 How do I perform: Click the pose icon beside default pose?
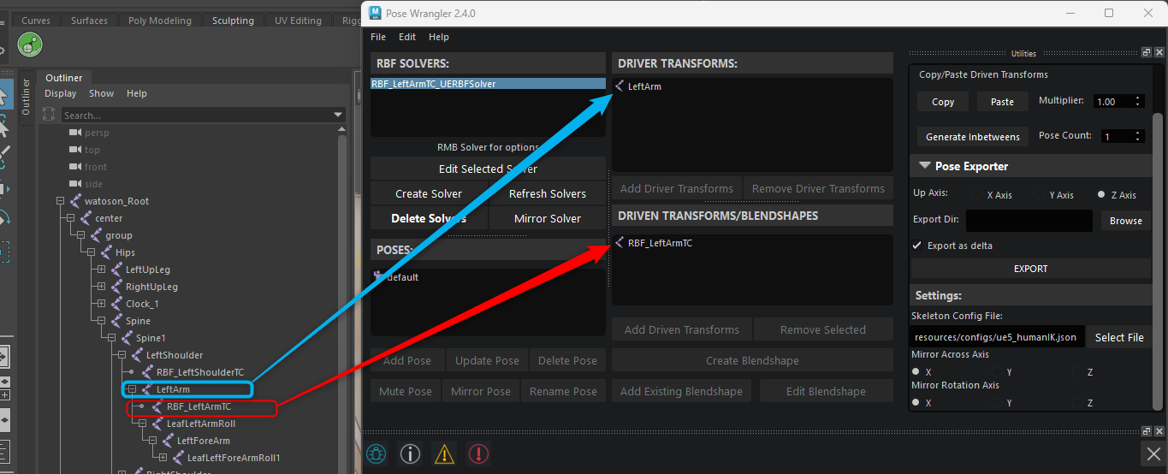click(x=379, y=276)
